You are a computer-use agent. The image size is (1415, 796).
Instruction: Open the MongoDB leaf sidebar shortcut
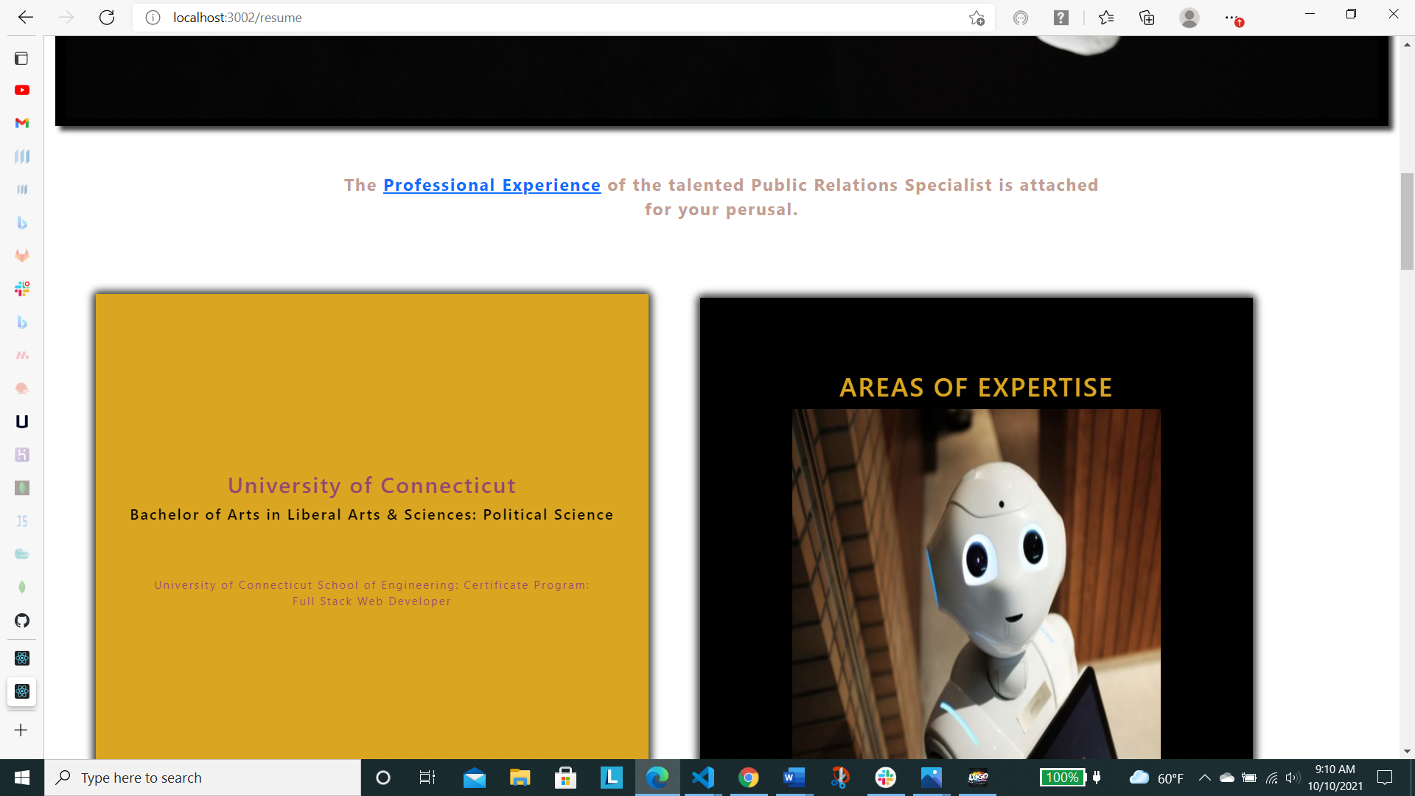(22, 586)
